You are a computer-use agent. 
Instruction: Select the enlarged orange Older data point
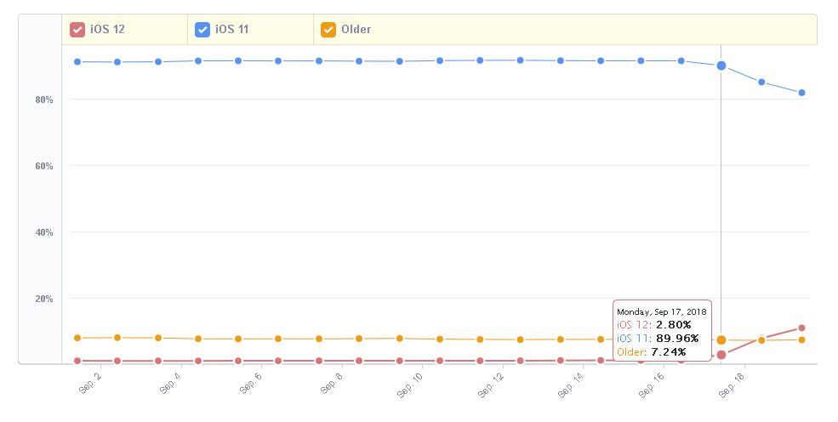click(721, 340)
